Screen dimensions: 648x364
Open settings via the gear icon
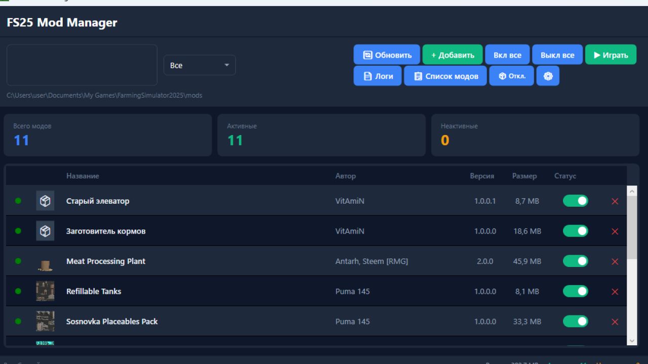pos(548,76)
